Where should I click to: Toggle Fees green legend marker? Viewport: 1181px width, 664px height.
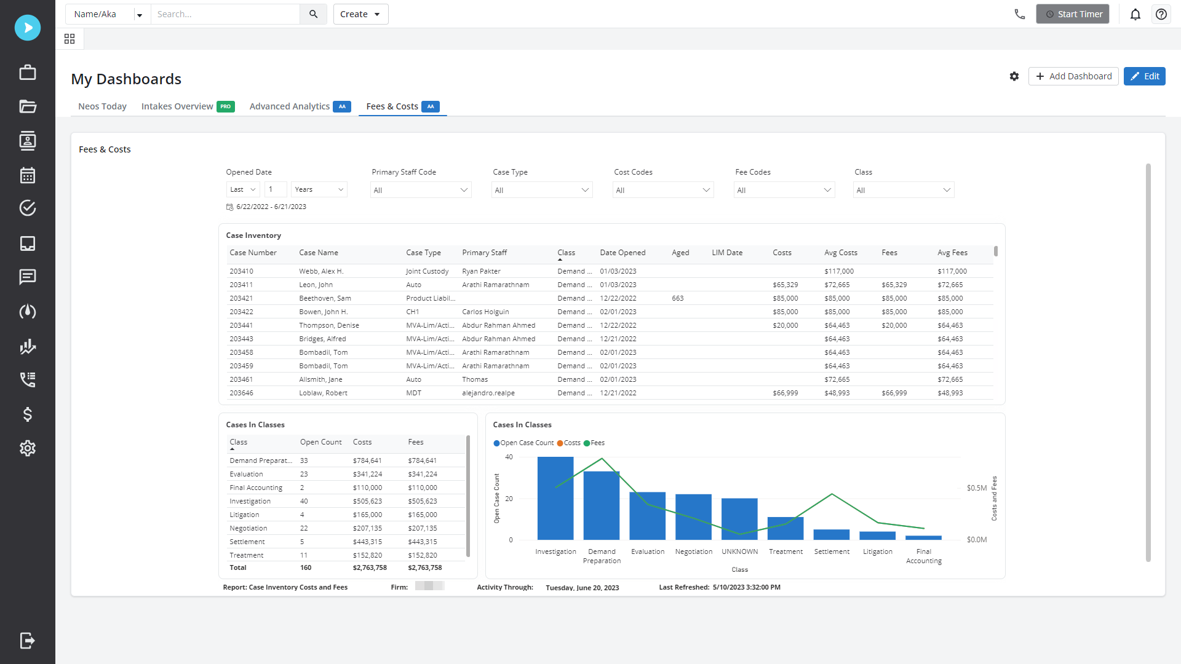tap(587, 443)
